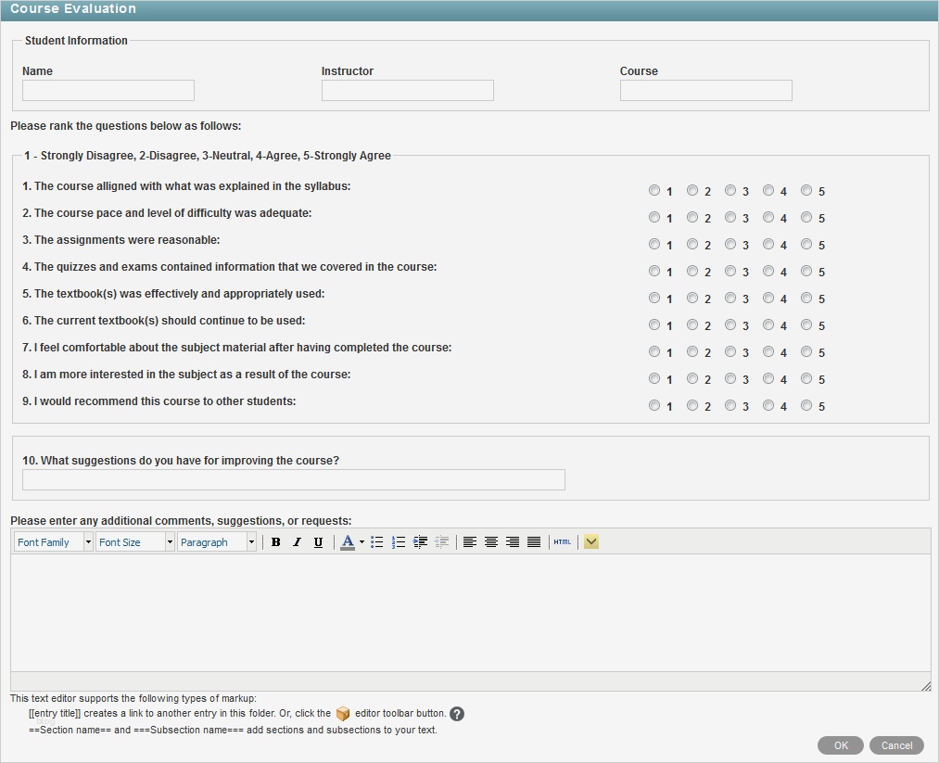Select rating 1 for syllabus alignment question

pos(653,190)
